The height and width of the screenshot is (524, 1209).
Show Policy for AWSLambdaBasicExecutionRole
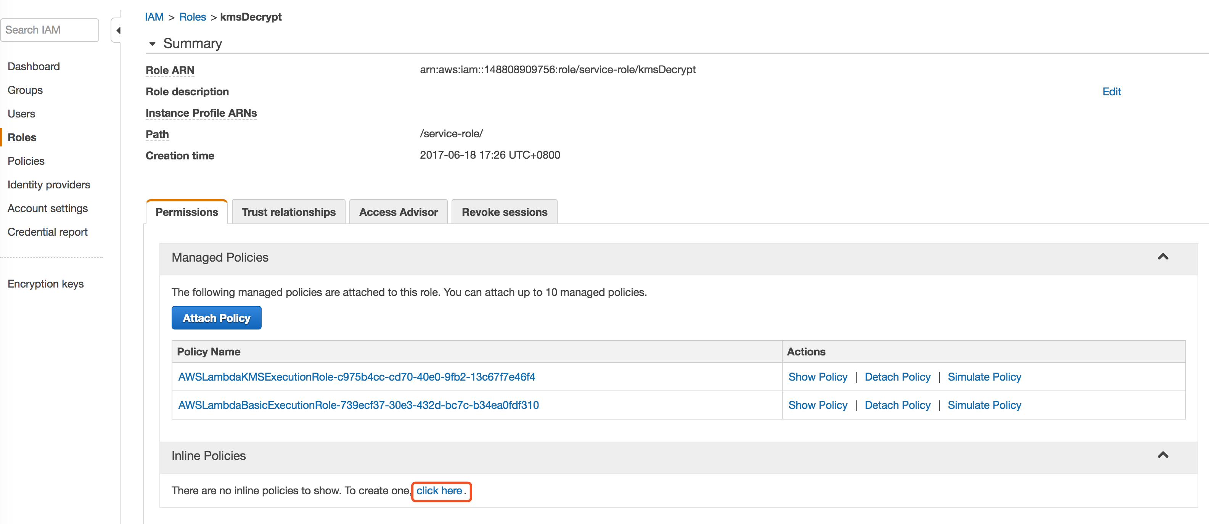tap(818, 405)
